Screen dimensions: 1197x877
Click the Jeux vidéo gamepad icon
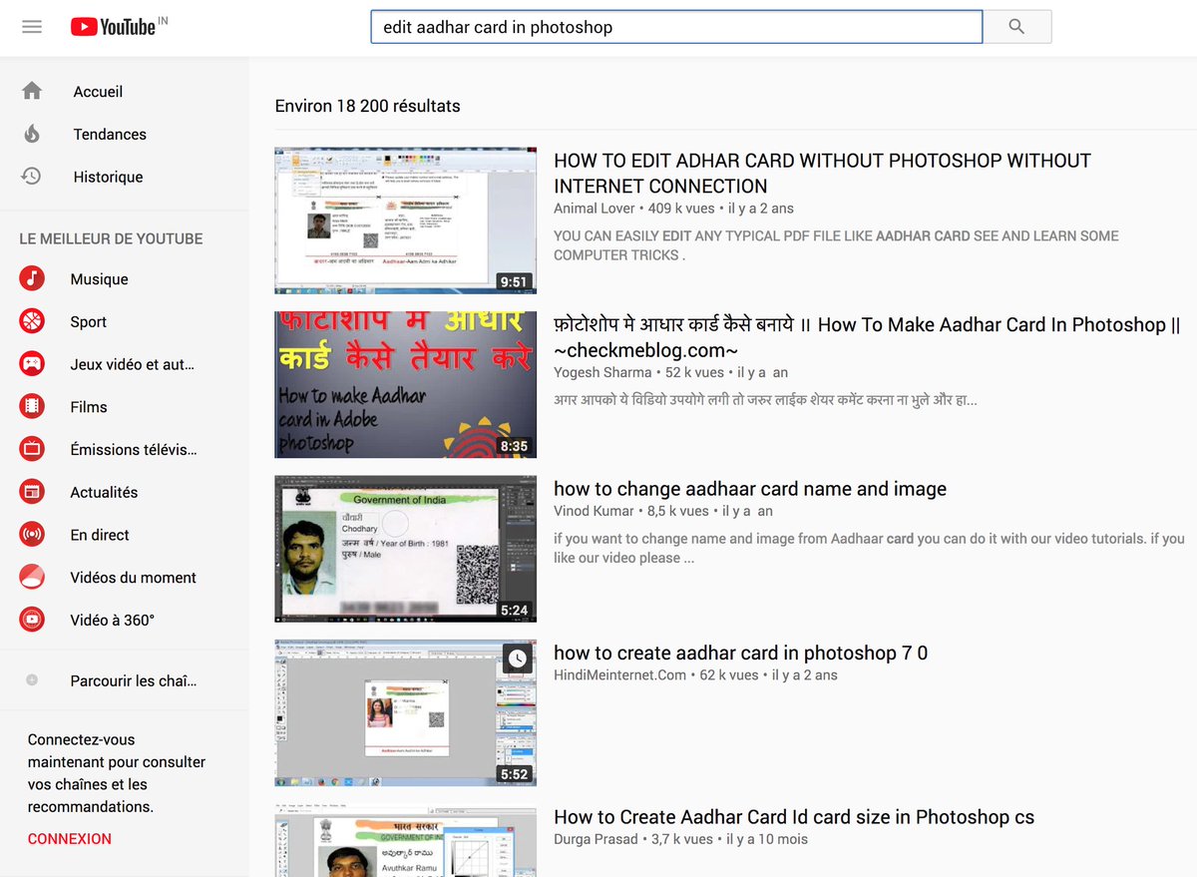pos(32,364)
